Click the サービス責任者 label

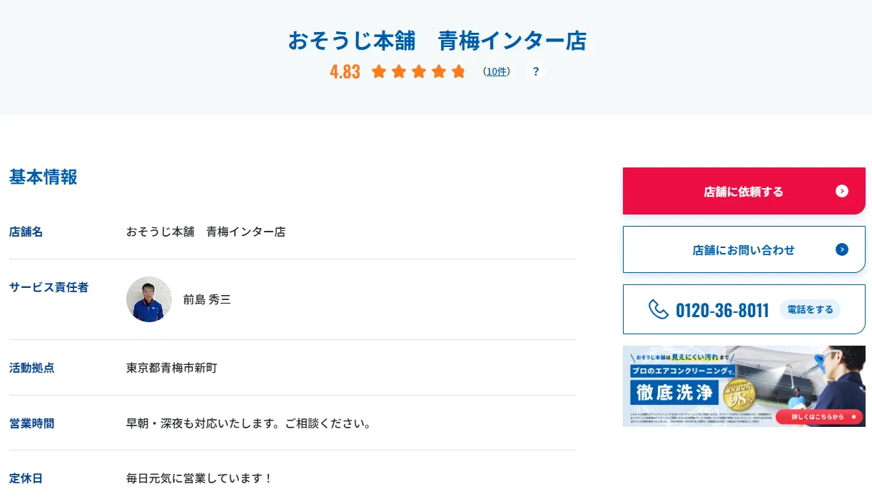tap(49, 287)
